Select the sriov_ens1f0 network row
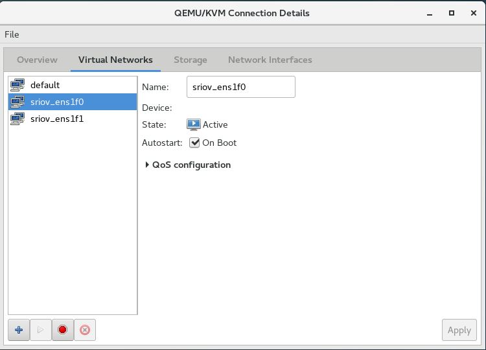The width and height of the screenshot is (486, 350). tap(73, 102)
